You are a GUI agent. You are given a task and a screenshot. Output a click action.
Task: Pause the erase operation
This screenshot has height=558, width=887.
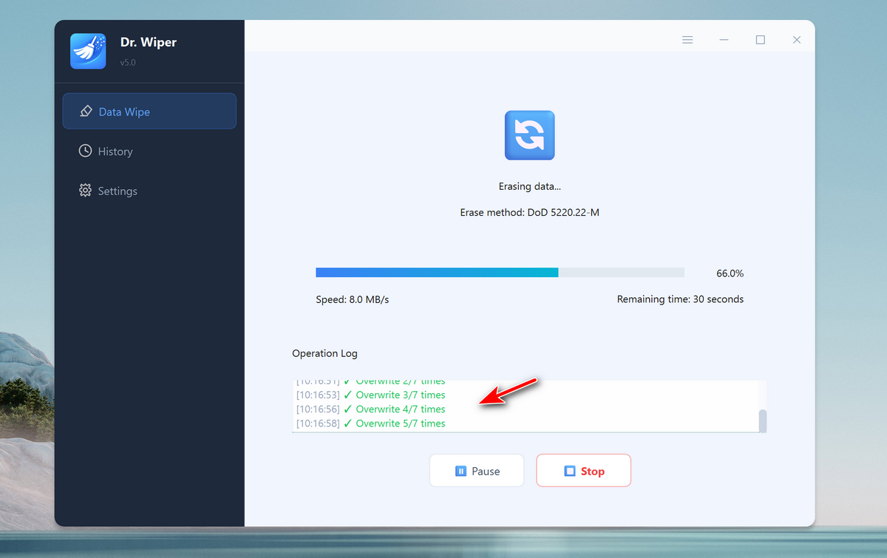[477, 471]
